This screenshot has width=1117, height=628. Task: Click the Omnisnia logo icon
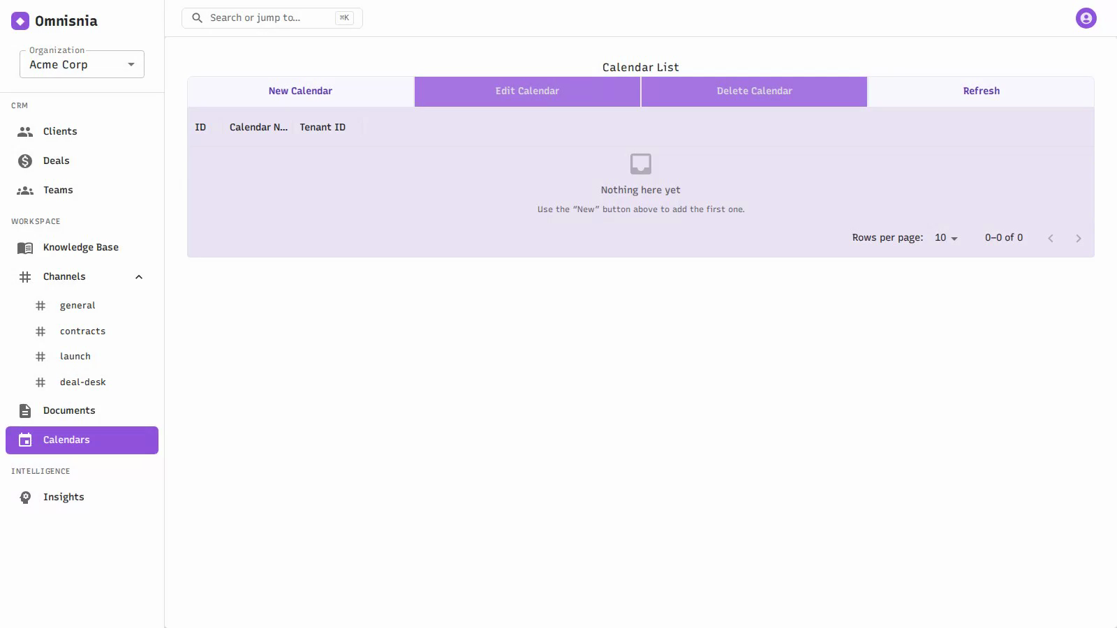[20, 21]
